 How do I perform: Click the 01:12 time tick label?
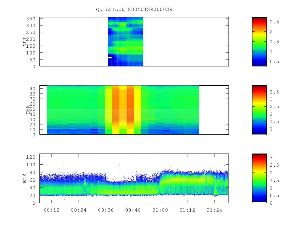pos(187,210)
